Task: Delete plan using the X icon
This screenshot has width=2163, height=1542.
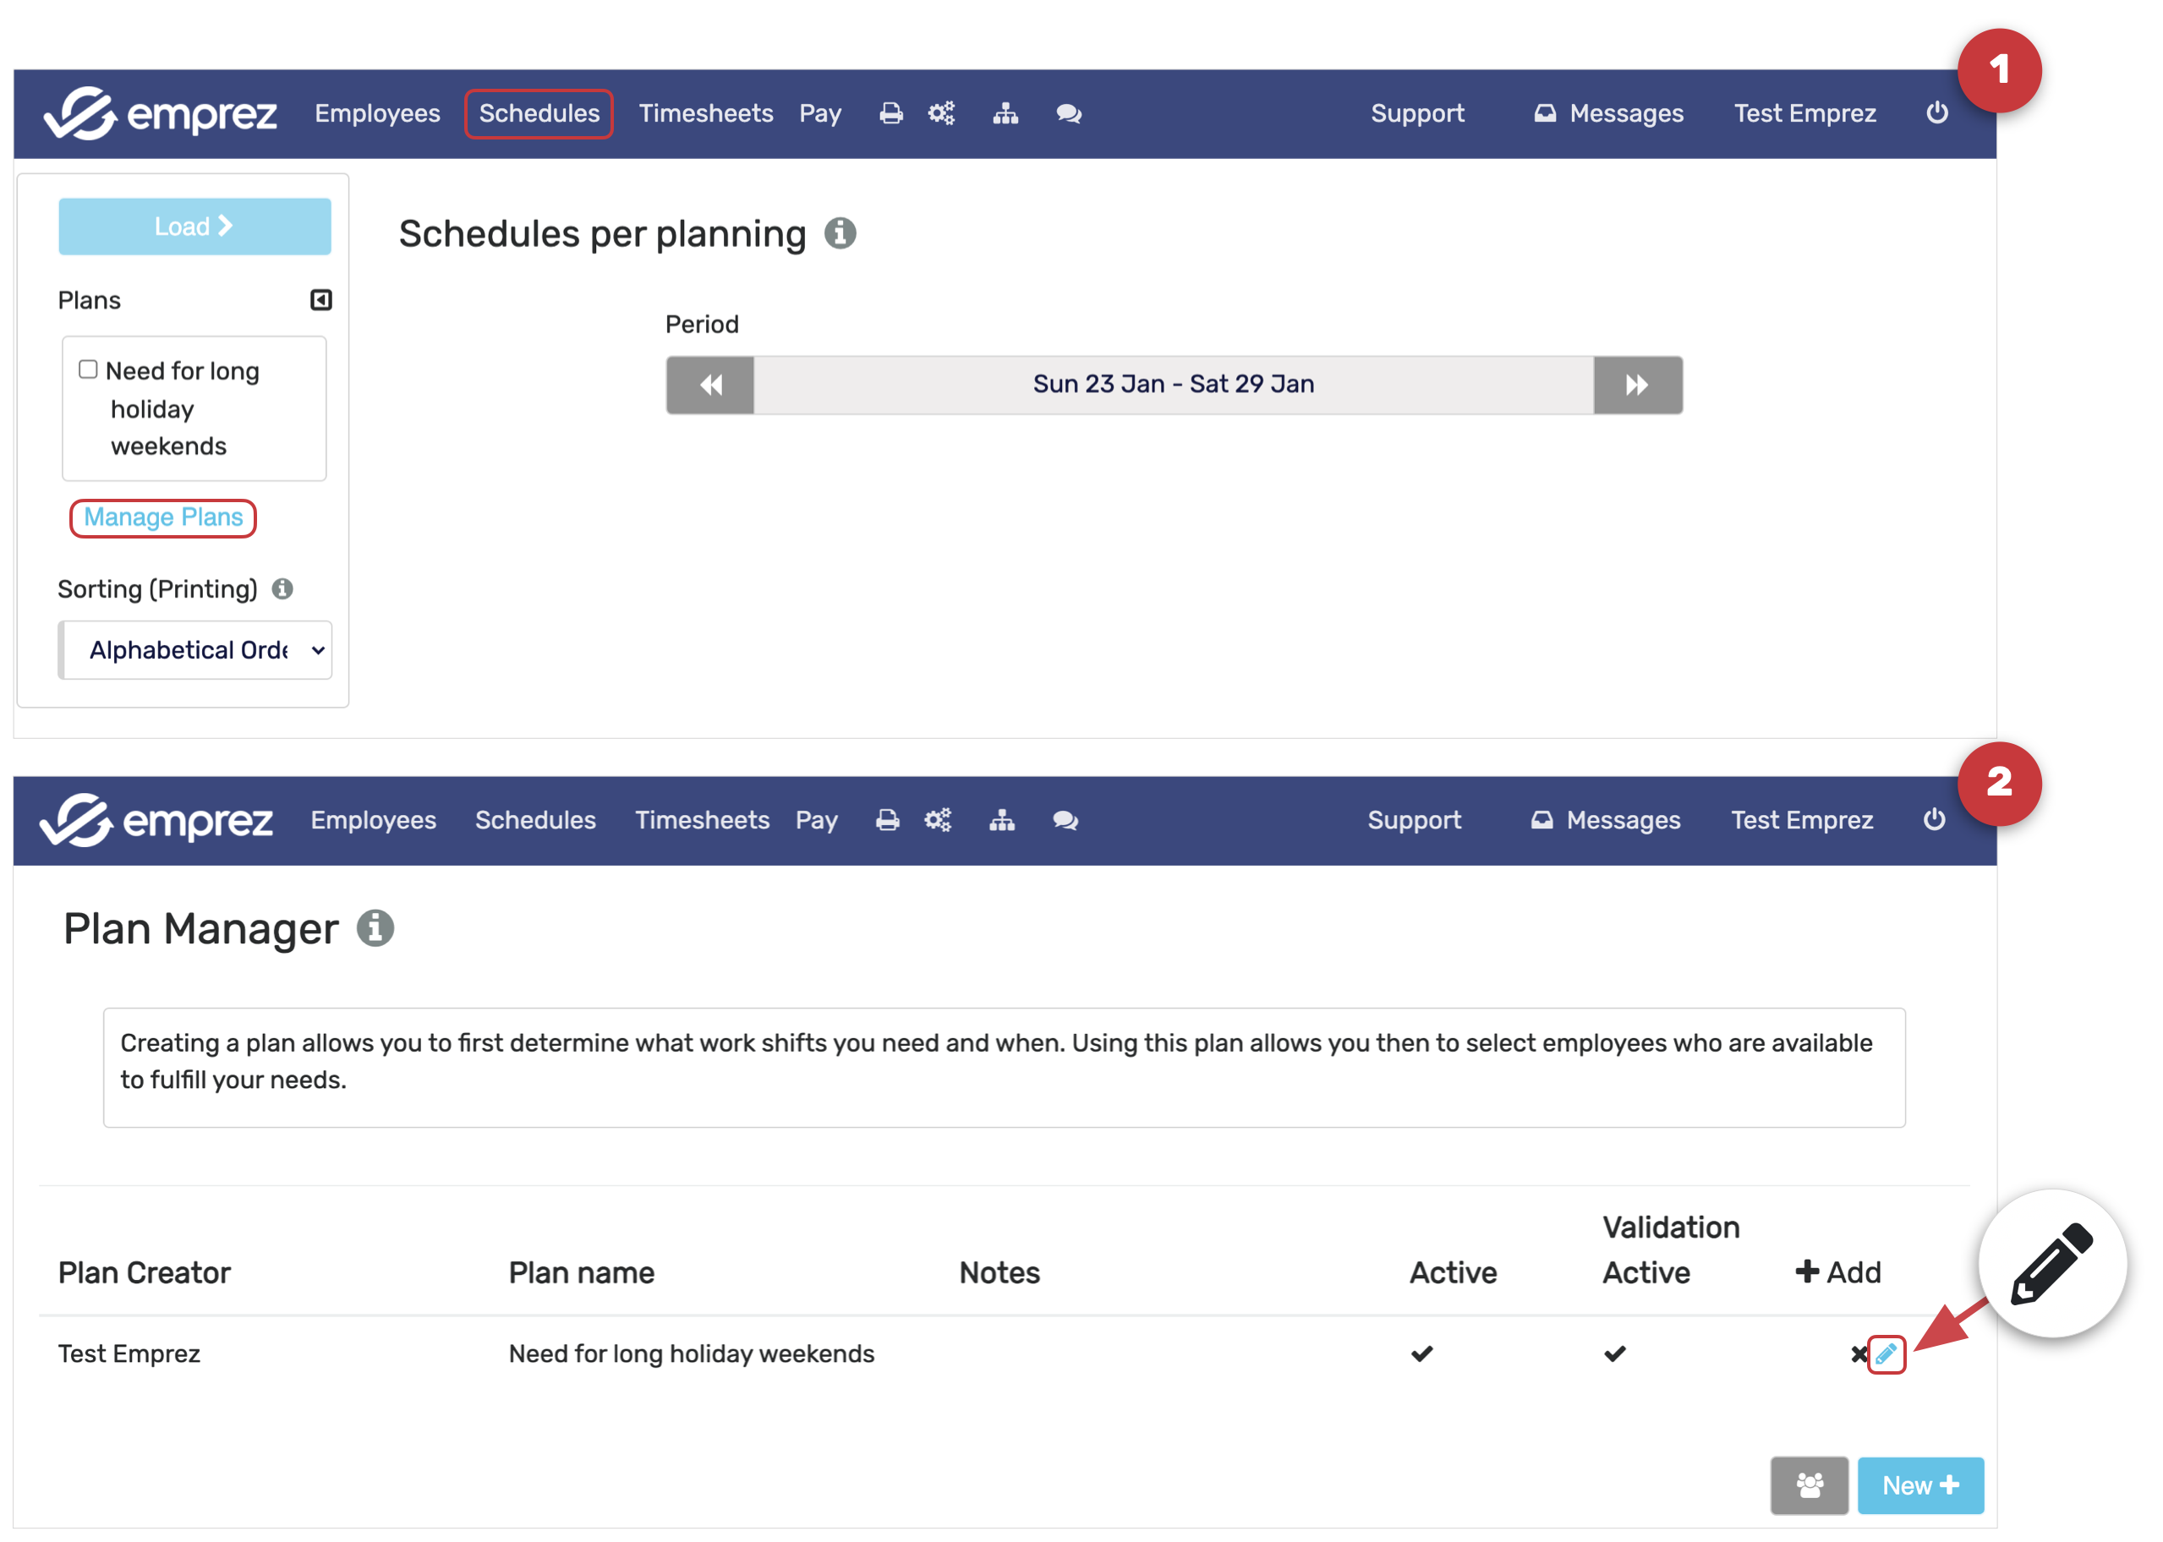Action: pos(1859,1354)
